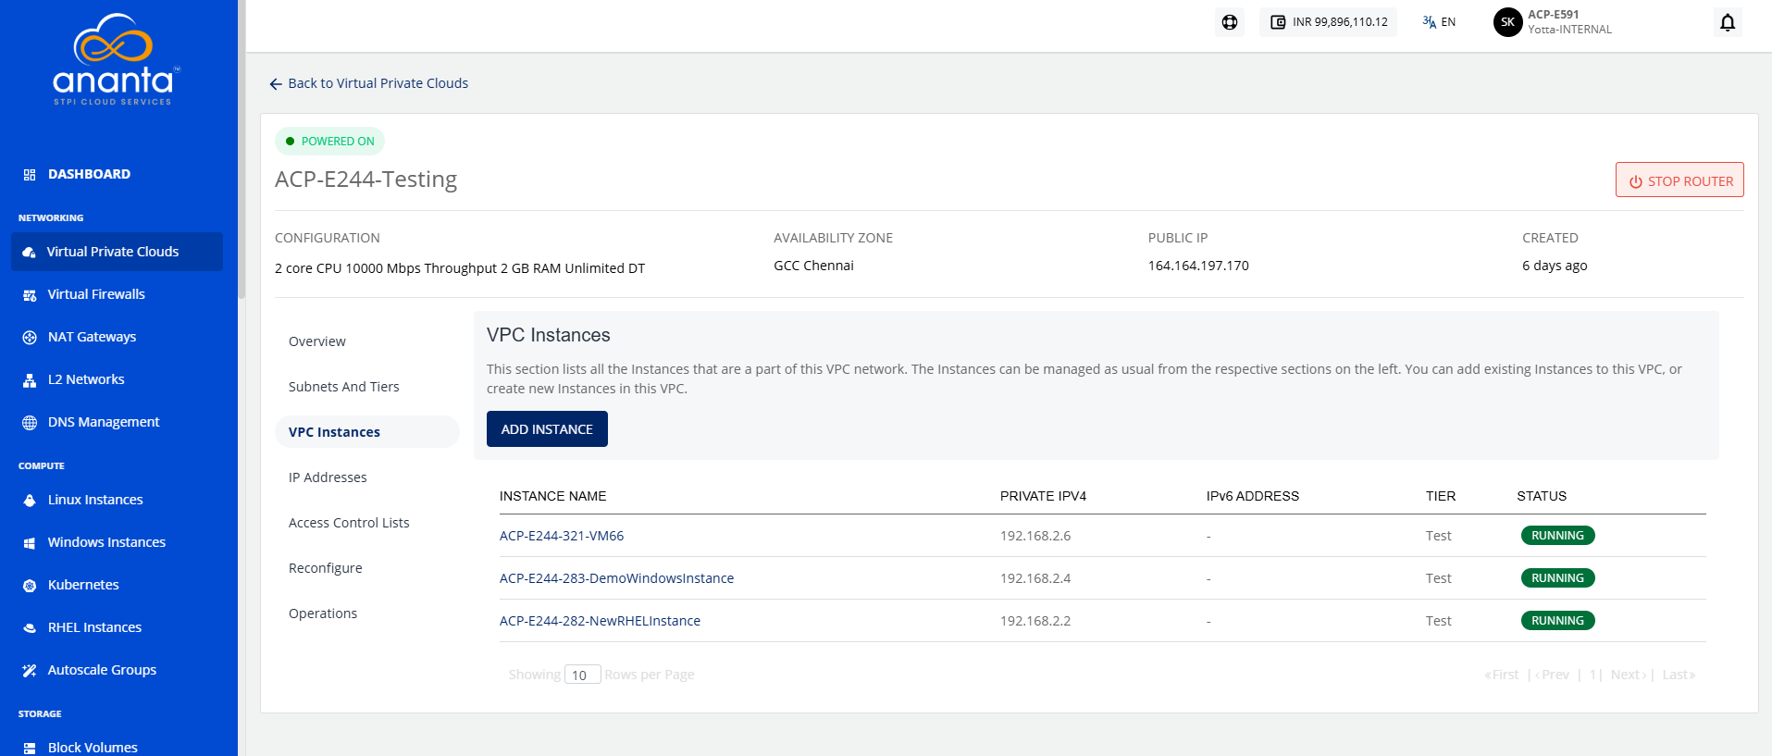Click the public IP 164.164.197.170
The image size is (1772, 756).
1198,266
